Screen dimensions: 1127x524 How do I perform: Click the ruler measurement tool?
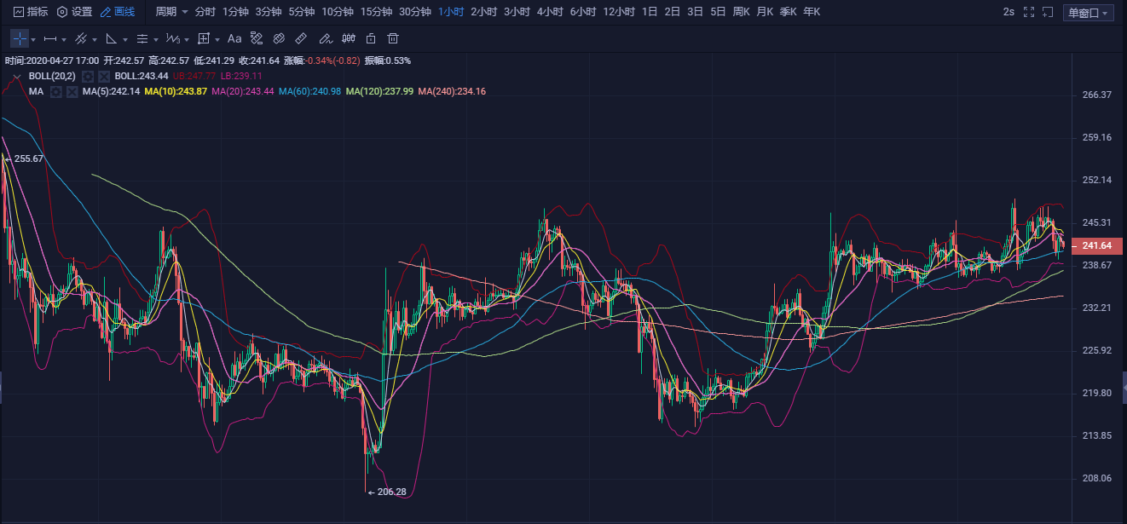(300, 38)
